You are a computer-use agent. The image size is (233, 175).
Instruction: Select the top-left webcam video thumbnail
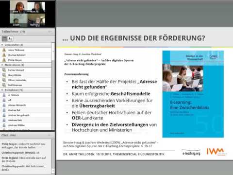click(x=18, y=7)
